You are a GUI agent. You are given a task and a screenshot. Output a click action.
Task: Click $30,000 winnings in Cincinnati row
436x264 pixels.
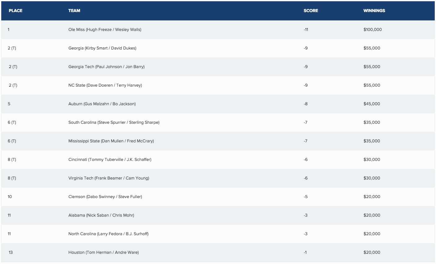point(372,160)
